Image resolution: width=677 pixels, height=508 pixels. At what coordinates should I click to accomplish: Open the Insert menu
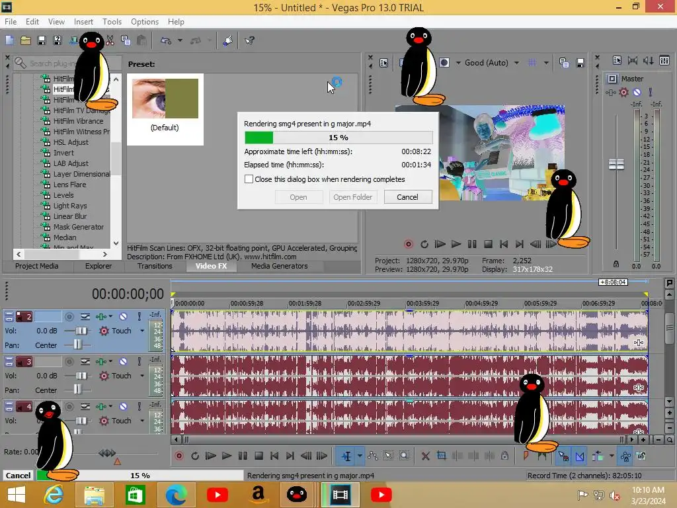coord(83,22)
